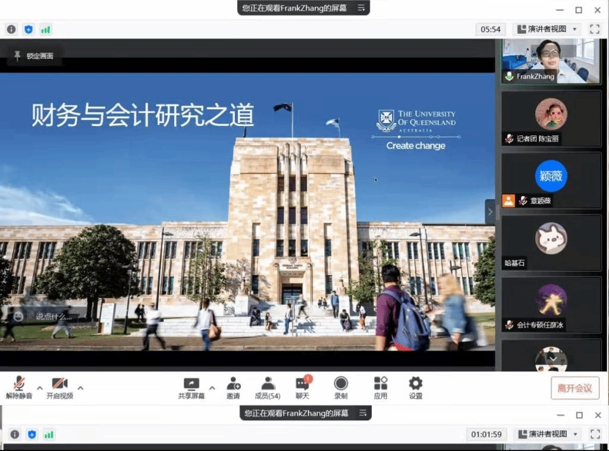
Task: Turn on camera with 开启视频
Action: coord(59,384)
